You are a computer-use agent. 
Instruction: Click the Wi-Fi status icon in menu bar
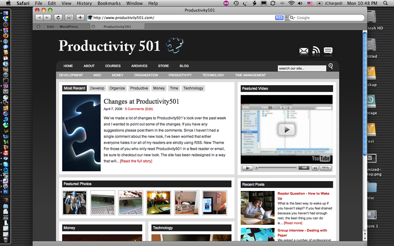coord(291,3)
